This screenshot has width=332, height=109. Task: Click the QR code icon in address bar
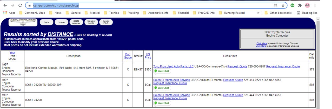pos(275,5)
